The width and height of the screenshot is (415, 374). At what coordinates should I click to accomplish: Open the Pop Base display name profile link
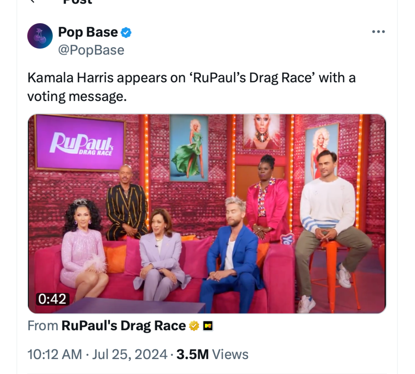point(88,32)
